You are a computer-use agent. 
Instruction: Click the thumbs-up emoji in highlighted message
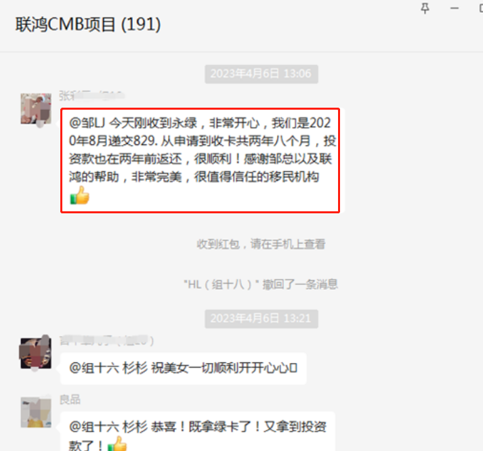coord(79,196)
